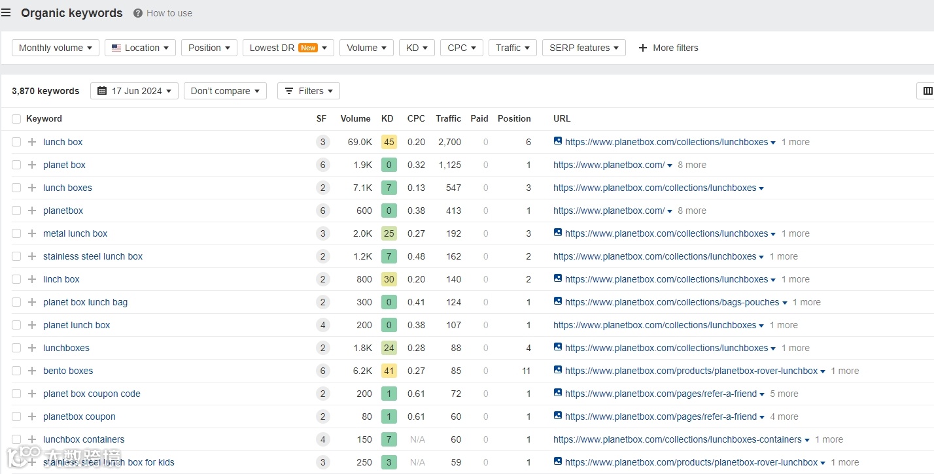Sort by the CPC column header

pyautogui.click(x=416, y=119)
